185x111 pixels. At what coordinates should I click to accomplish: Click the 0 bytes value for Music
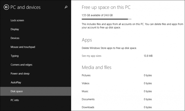coord(148,91)
